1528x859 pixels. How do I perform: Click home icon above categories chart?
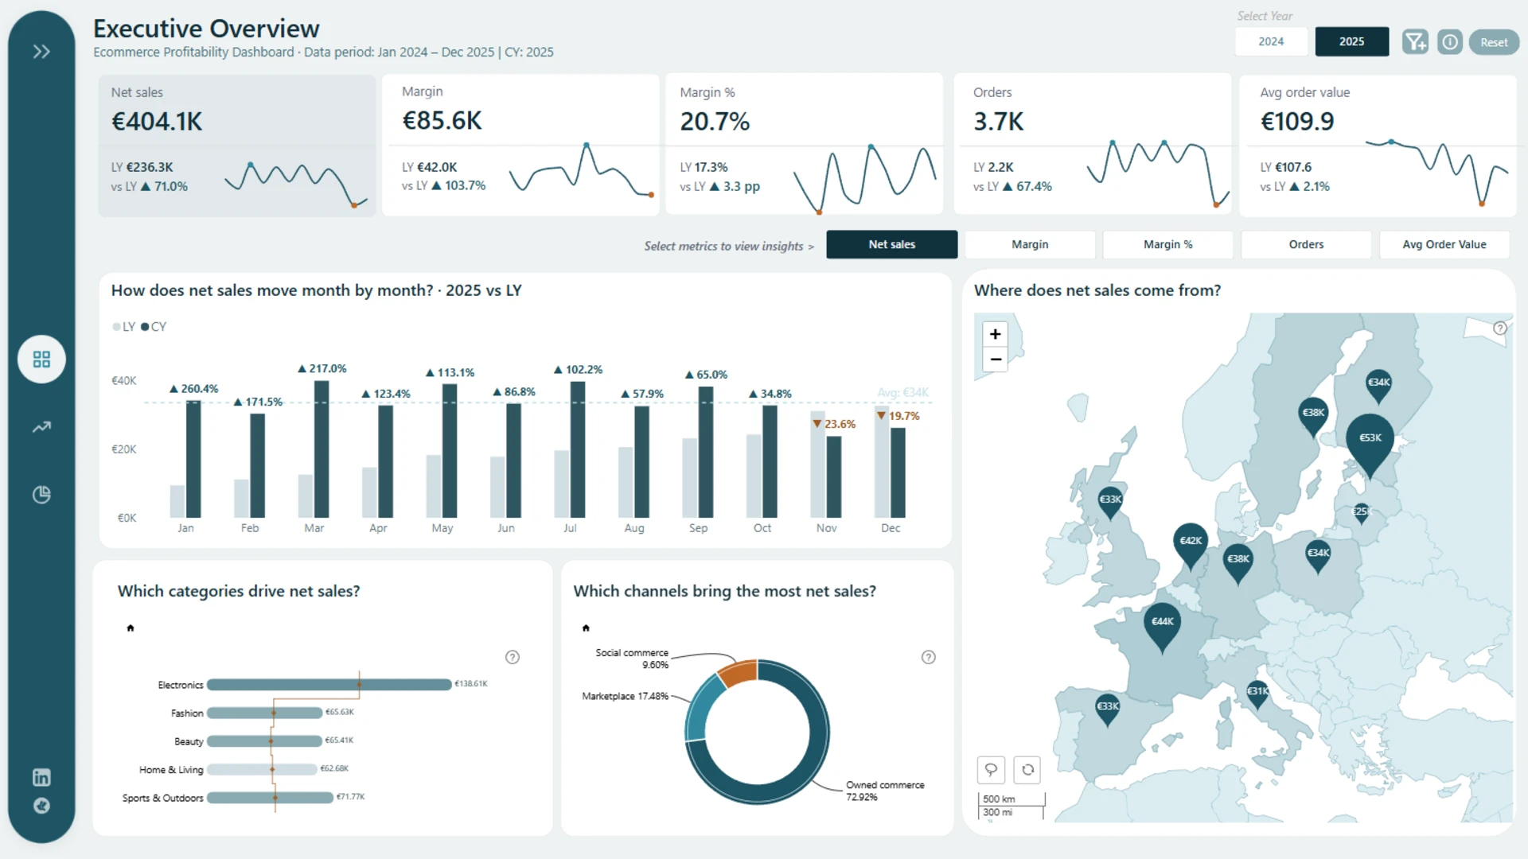(x=131, y=628)
